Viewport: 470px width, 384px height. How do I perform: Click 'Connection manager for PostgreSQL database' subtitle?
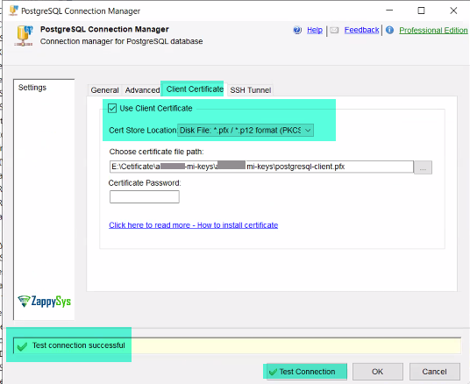tap(121, 41)
